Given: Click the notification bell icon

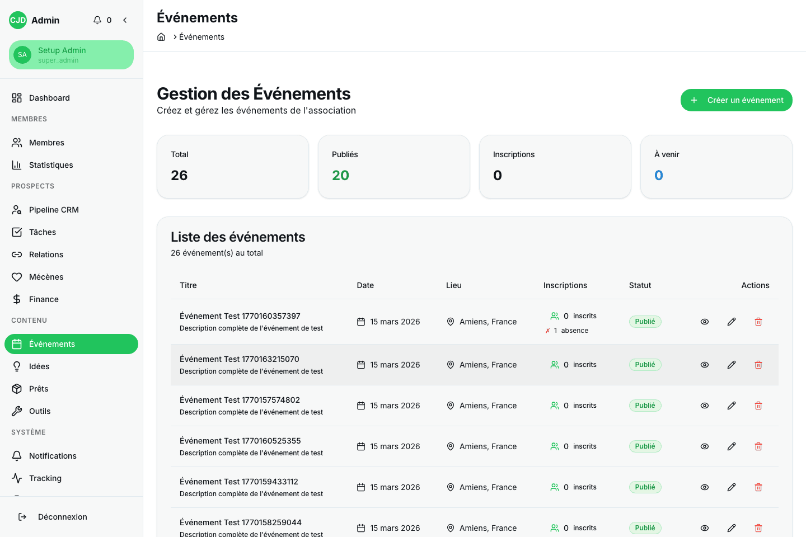Looking at the screenshot, I should (x=97, y=20).
